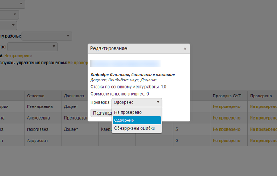Click the blurred name field in the dialog

pos(125,64)
